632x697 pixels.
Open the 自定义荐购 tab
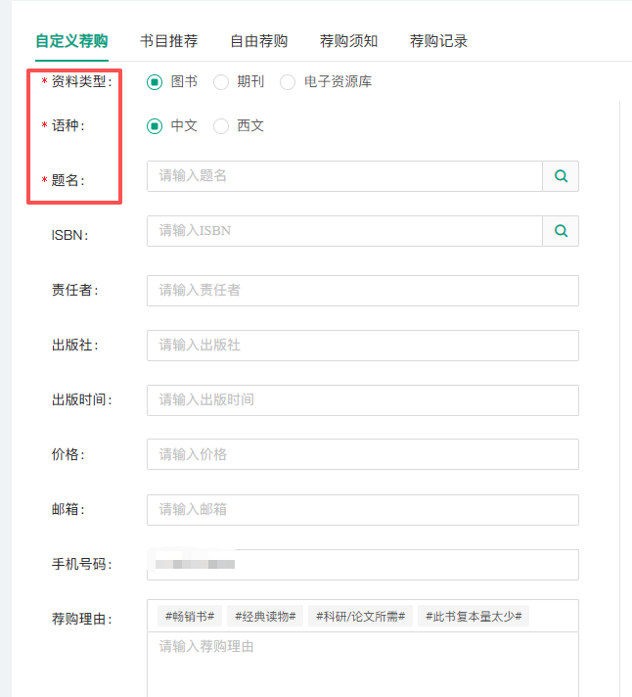click(x=71, y=41)
